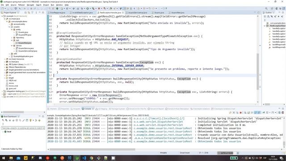
Task: Select the local node in Boot Dashboard
Action: (x=9, y=131)
